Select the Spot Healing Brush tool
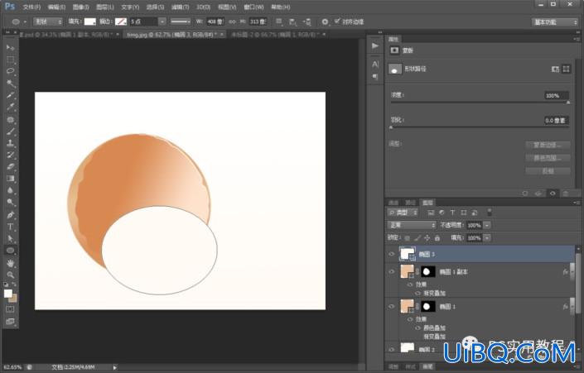This screenshot has height=373, width=584. pos(11,119)
